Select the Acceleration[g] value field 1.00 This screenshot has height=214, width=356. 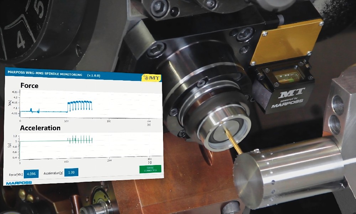71,172
